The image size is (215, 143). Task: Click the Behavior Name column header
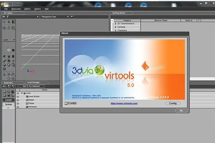coord(161,20)
